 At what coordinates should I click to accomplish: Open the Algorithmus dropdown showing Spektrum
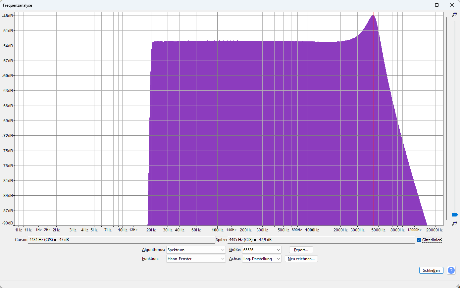coord(196,250)
